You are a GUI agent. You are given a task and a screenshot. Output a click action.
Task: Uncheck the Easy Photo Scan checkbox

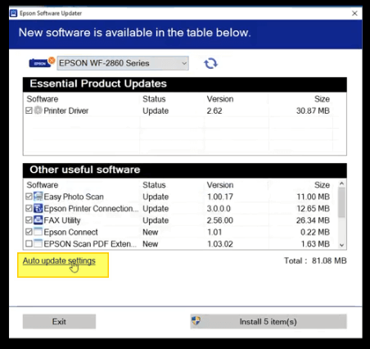click(x=29, y=197)
